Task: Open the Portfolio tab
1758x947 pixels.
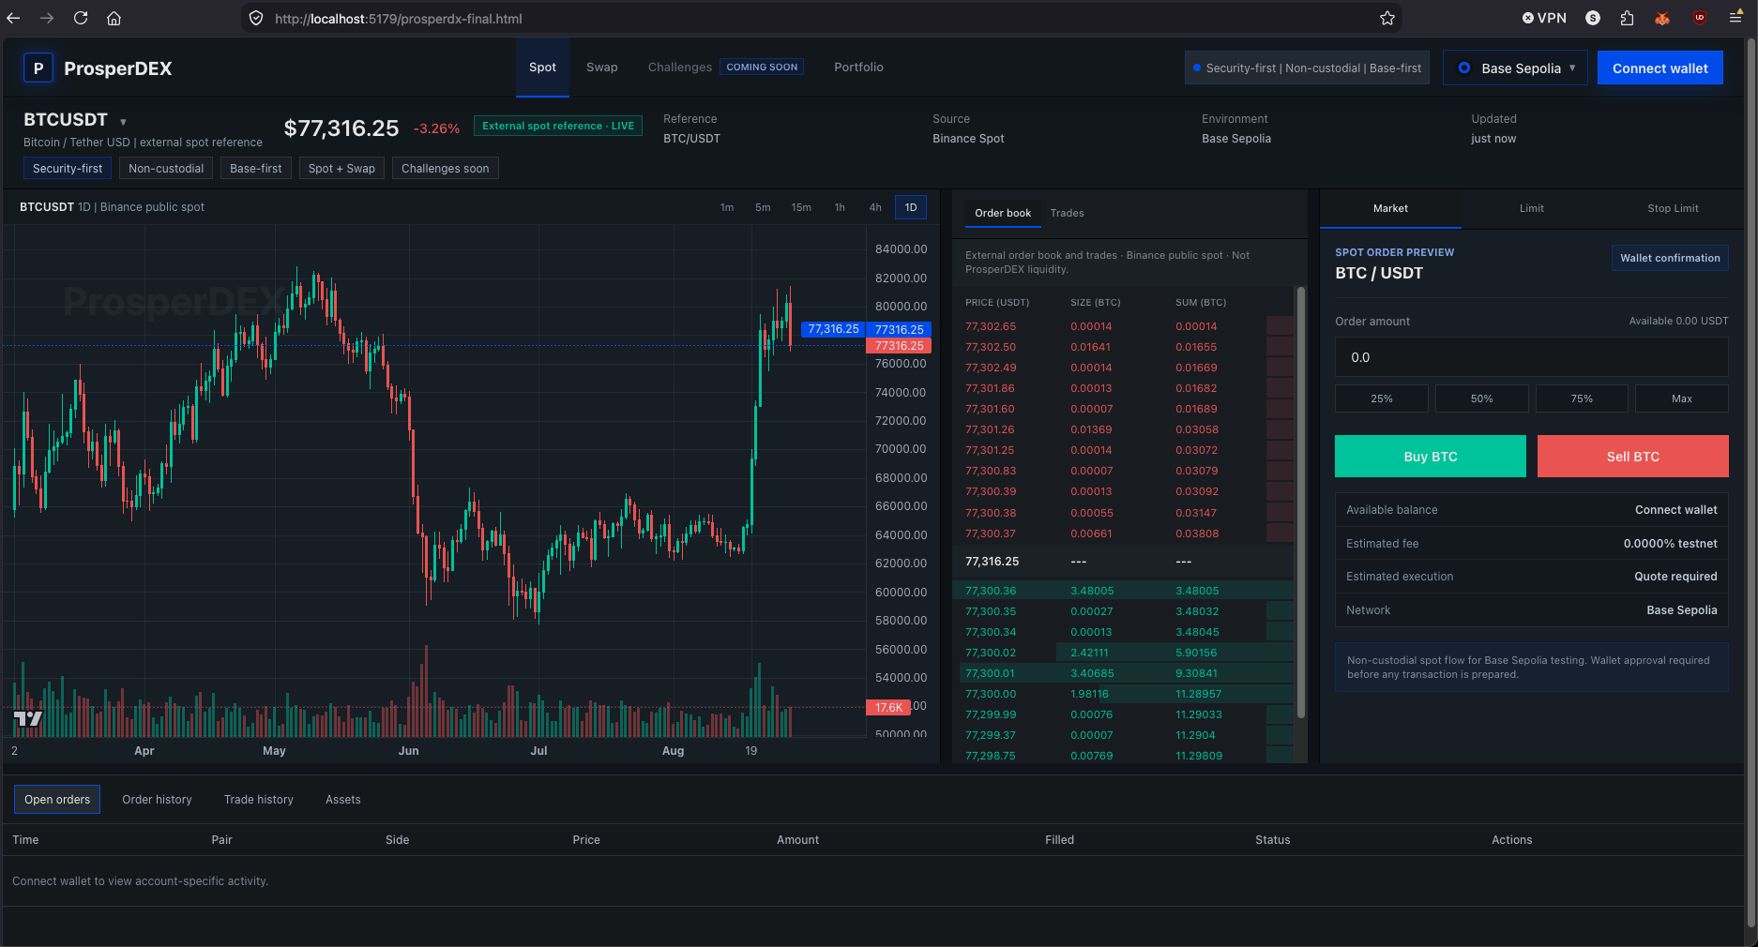Action: (x=858, y=68)
